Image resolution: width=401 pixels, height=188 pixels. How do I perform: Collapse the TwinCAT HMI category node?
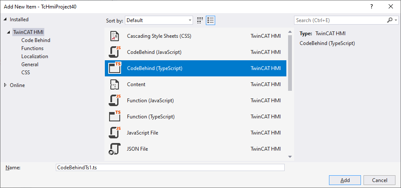(x=9, y=32)
